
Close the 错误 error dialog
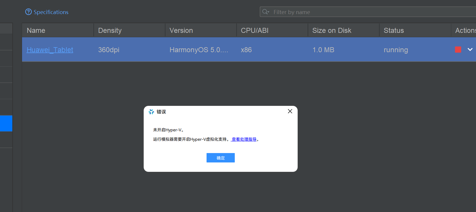click(x=290, y=111)
